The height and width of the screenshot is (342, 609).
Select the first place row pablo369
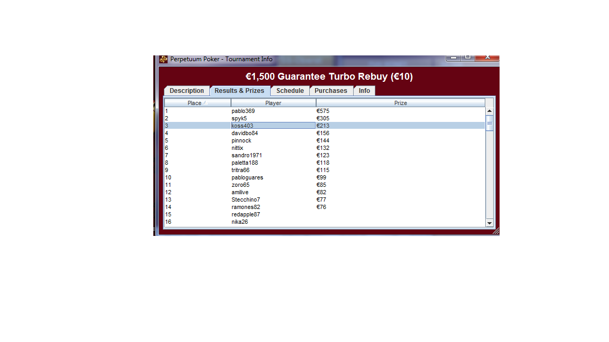point(243,111)
